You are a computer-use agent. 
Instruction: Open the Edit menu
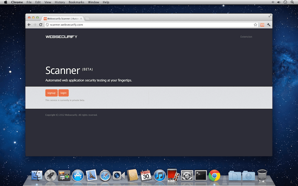(38, 2)
